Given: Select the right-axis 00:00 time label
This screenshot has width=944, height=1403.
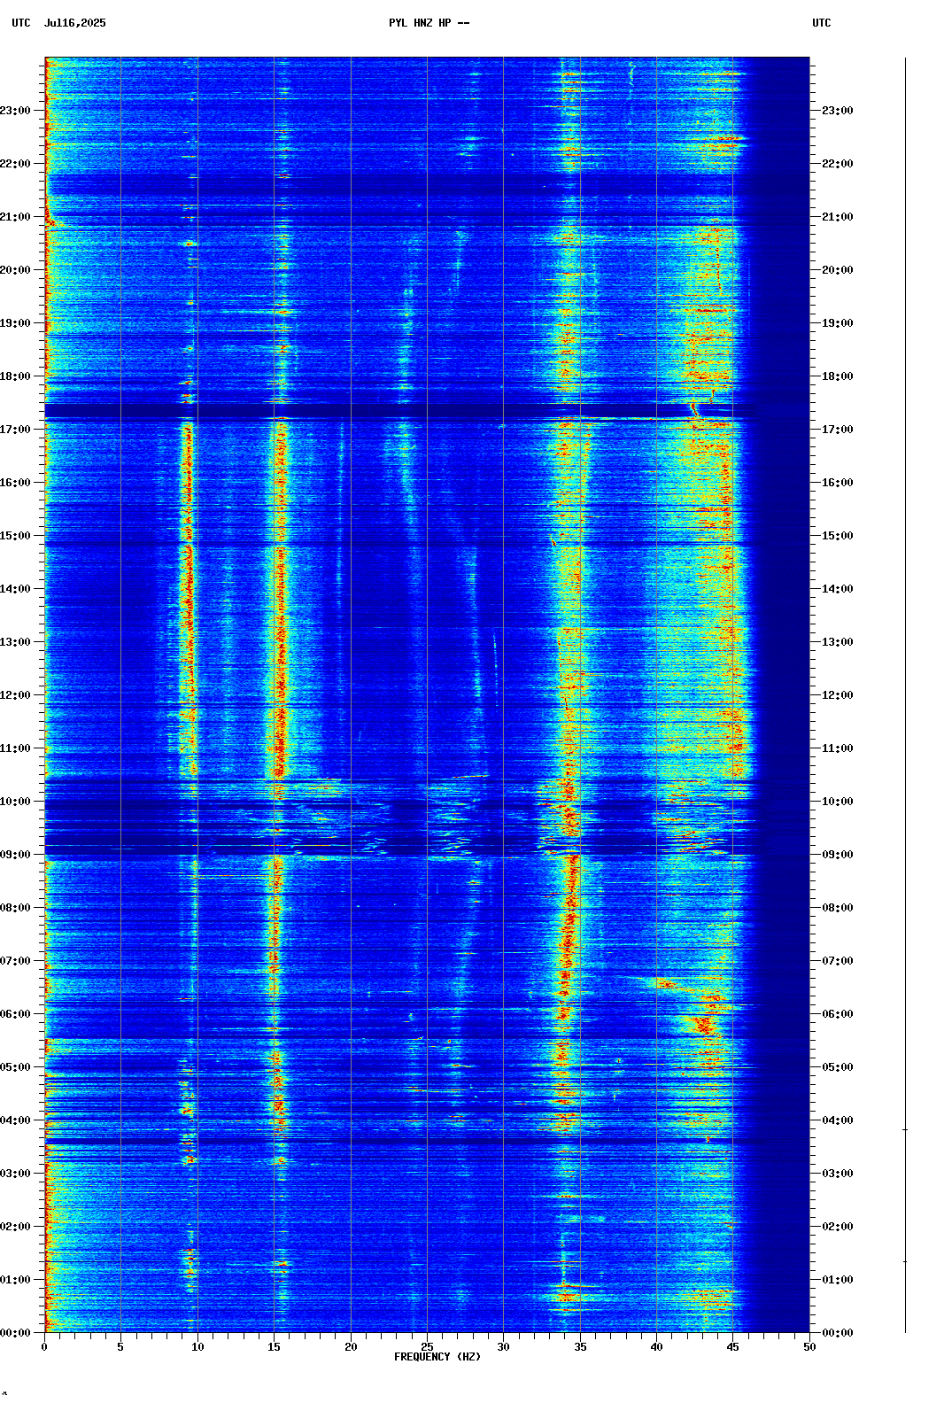Looking at the screenshot, I should point(838,1333).
